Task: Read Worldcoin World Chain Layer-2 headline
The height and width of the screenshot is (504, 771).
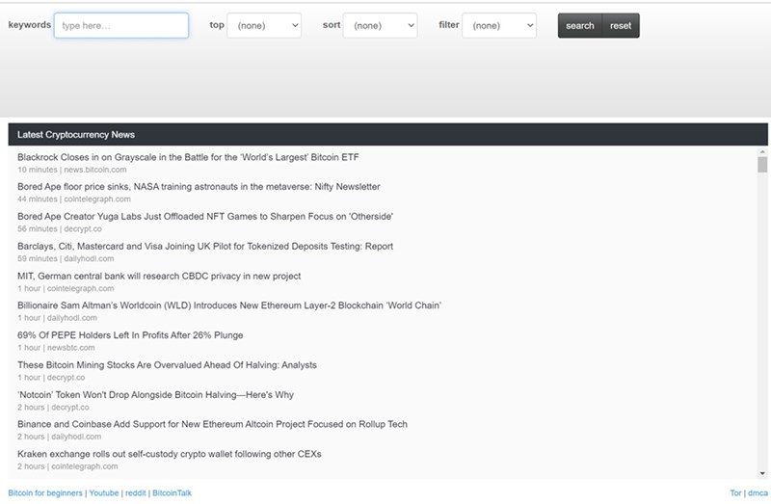Action: pos(228,305)
